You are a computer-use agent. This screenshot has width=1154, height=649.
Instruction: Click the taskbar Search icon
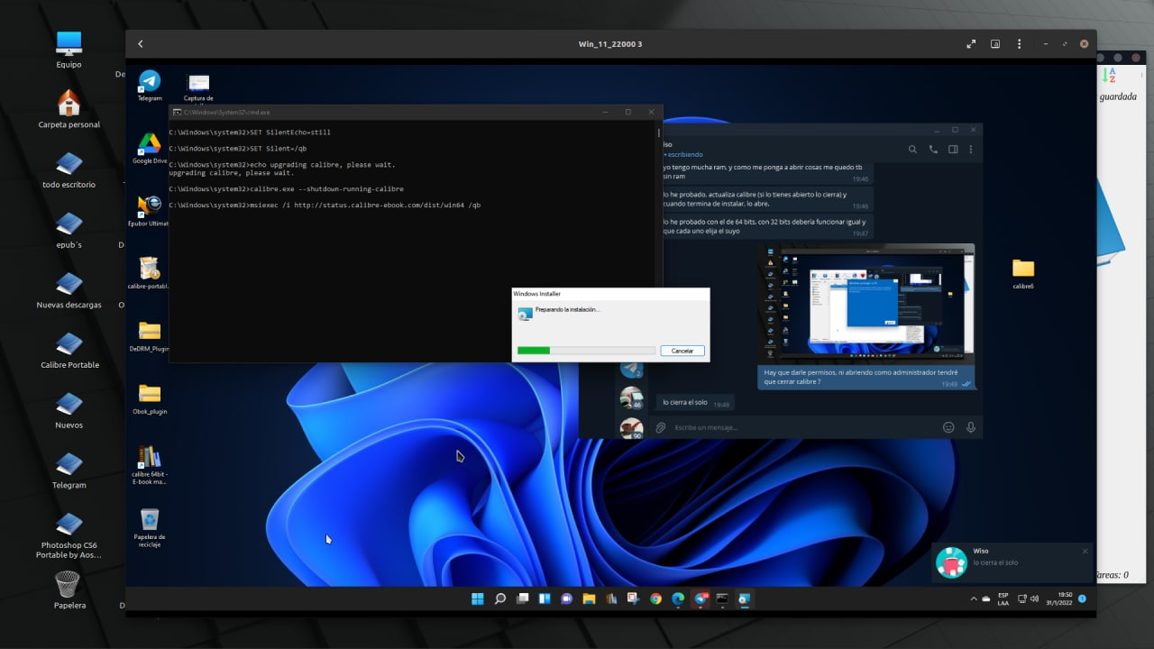[x=500, y=599]
